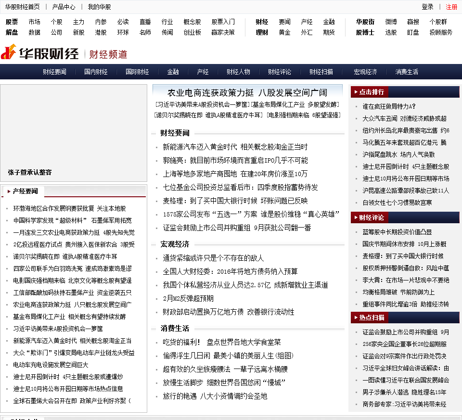462x420 pixels.
Task: Switch to 国际财经 channel tab
Action: [137, 72]
